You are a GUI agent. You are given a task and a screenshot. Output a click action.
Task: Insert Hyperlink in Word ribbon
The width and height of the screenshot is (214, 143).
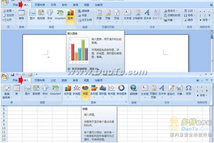click(x=84, y=11)
